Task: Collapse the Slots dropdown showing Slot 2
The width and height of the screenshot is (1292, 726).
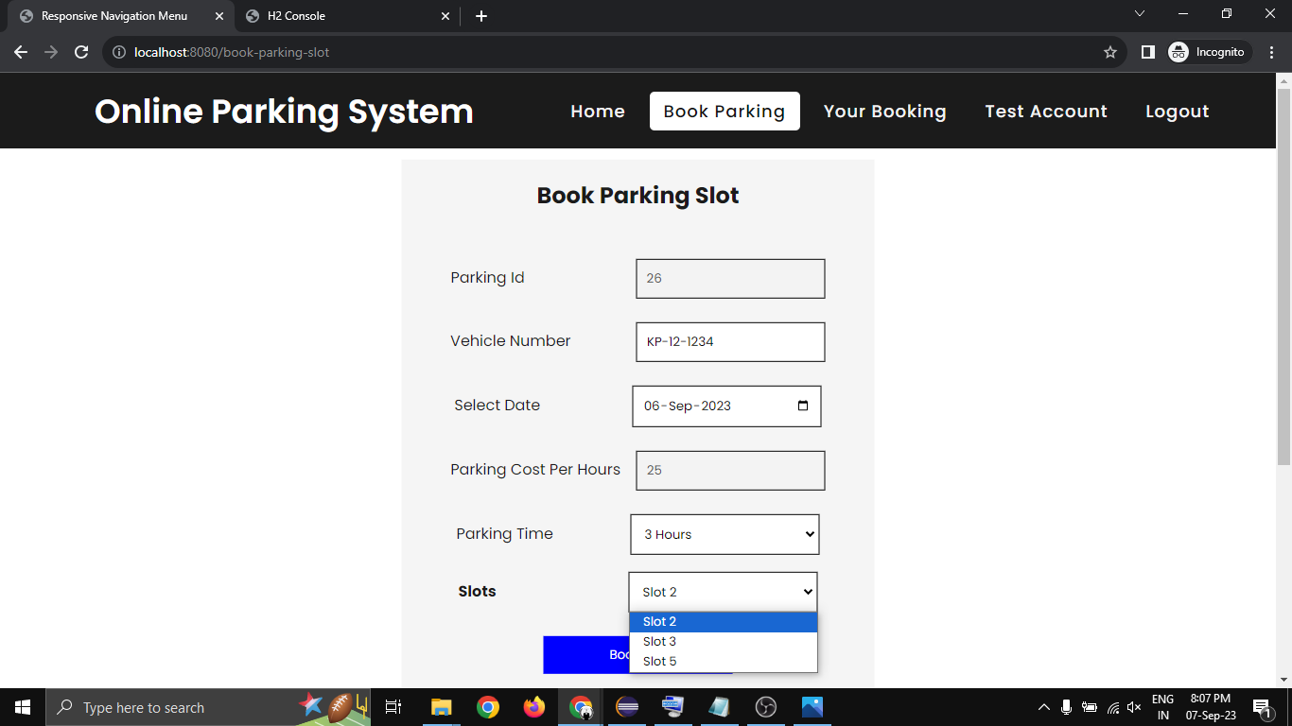Action: pos(723,592)
